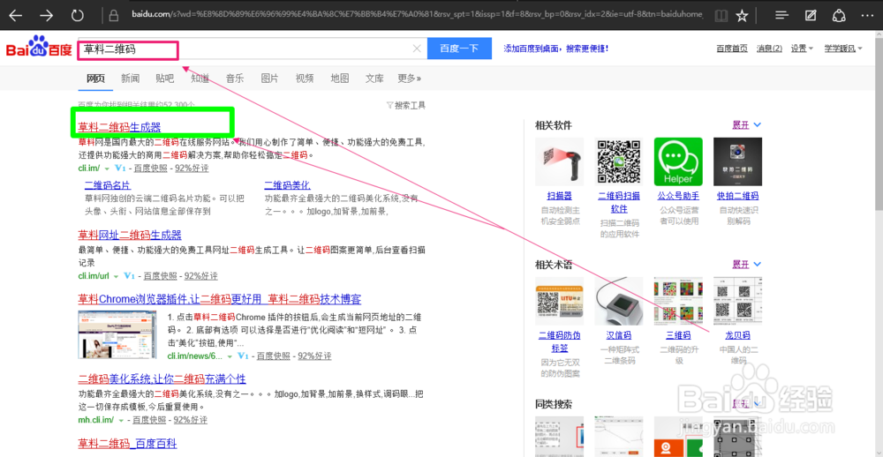883x457 pixels.
Task: Open the 三维码 colorful codes thumbnail
Action: coord(678,301)
